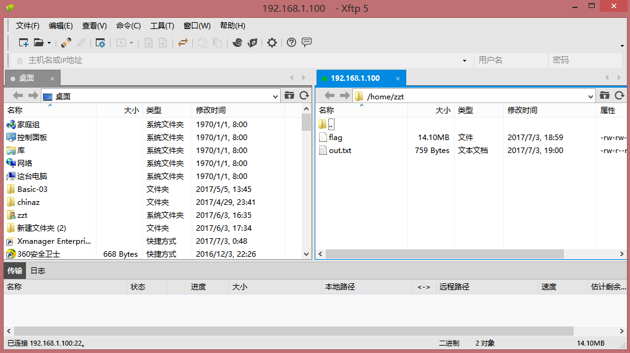Screen dimensions: 630x353
Task: Click the local pane new folder icon
Action: coord(289,96)
